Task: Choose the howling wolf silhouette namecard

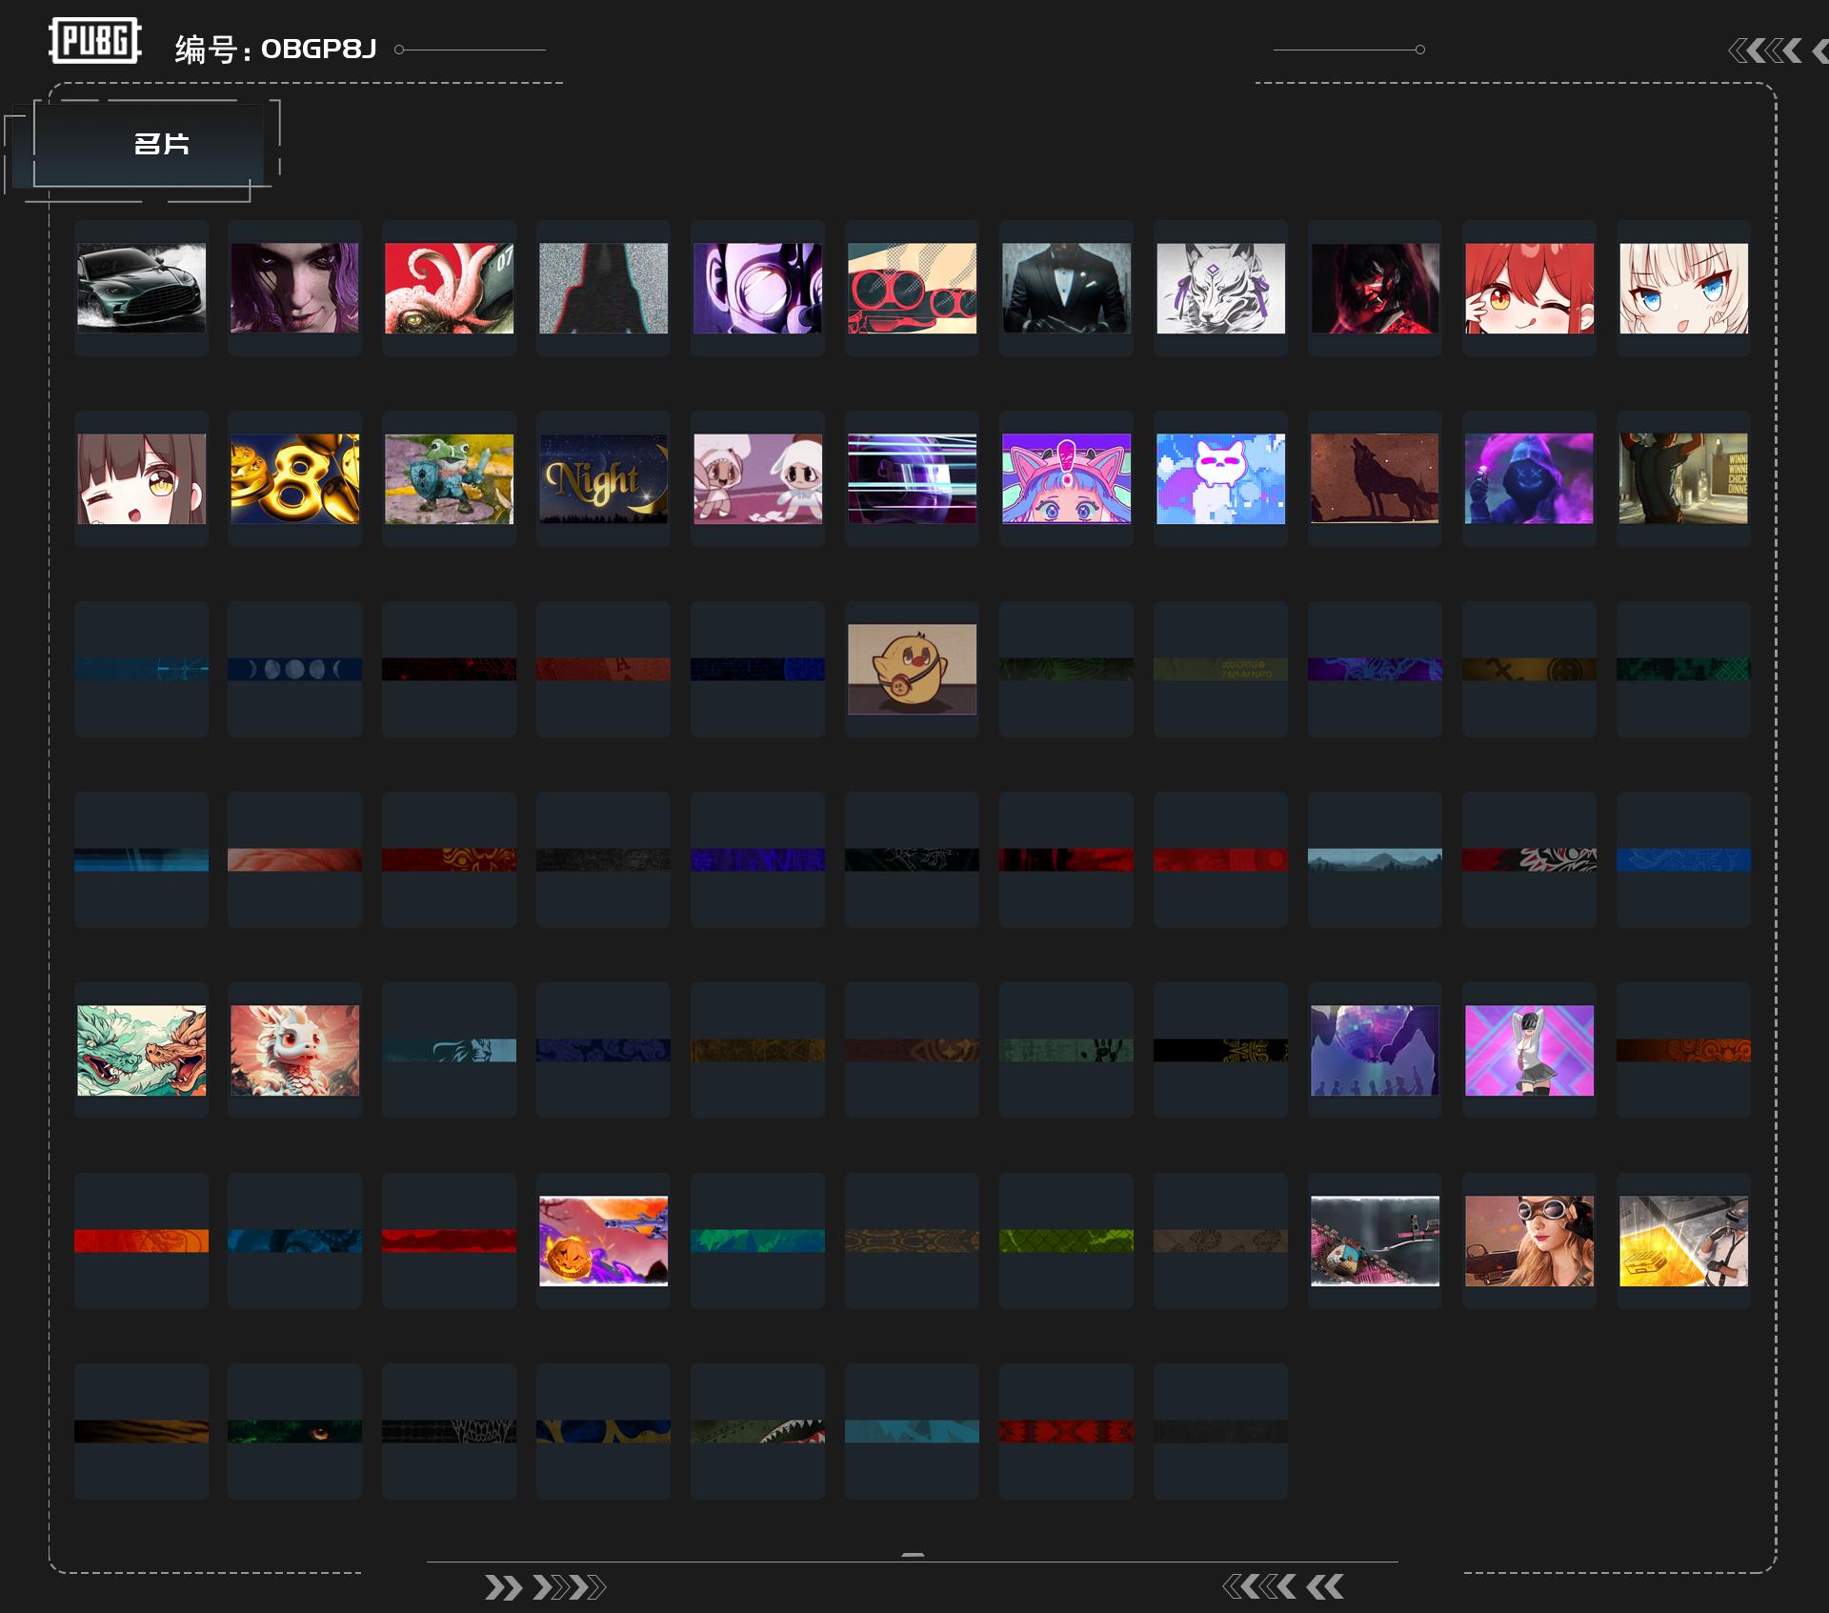Action: pos(1375,478)
